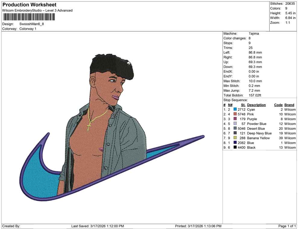Select the Cyan thread color swatch
298x229 pixels.
236,109
